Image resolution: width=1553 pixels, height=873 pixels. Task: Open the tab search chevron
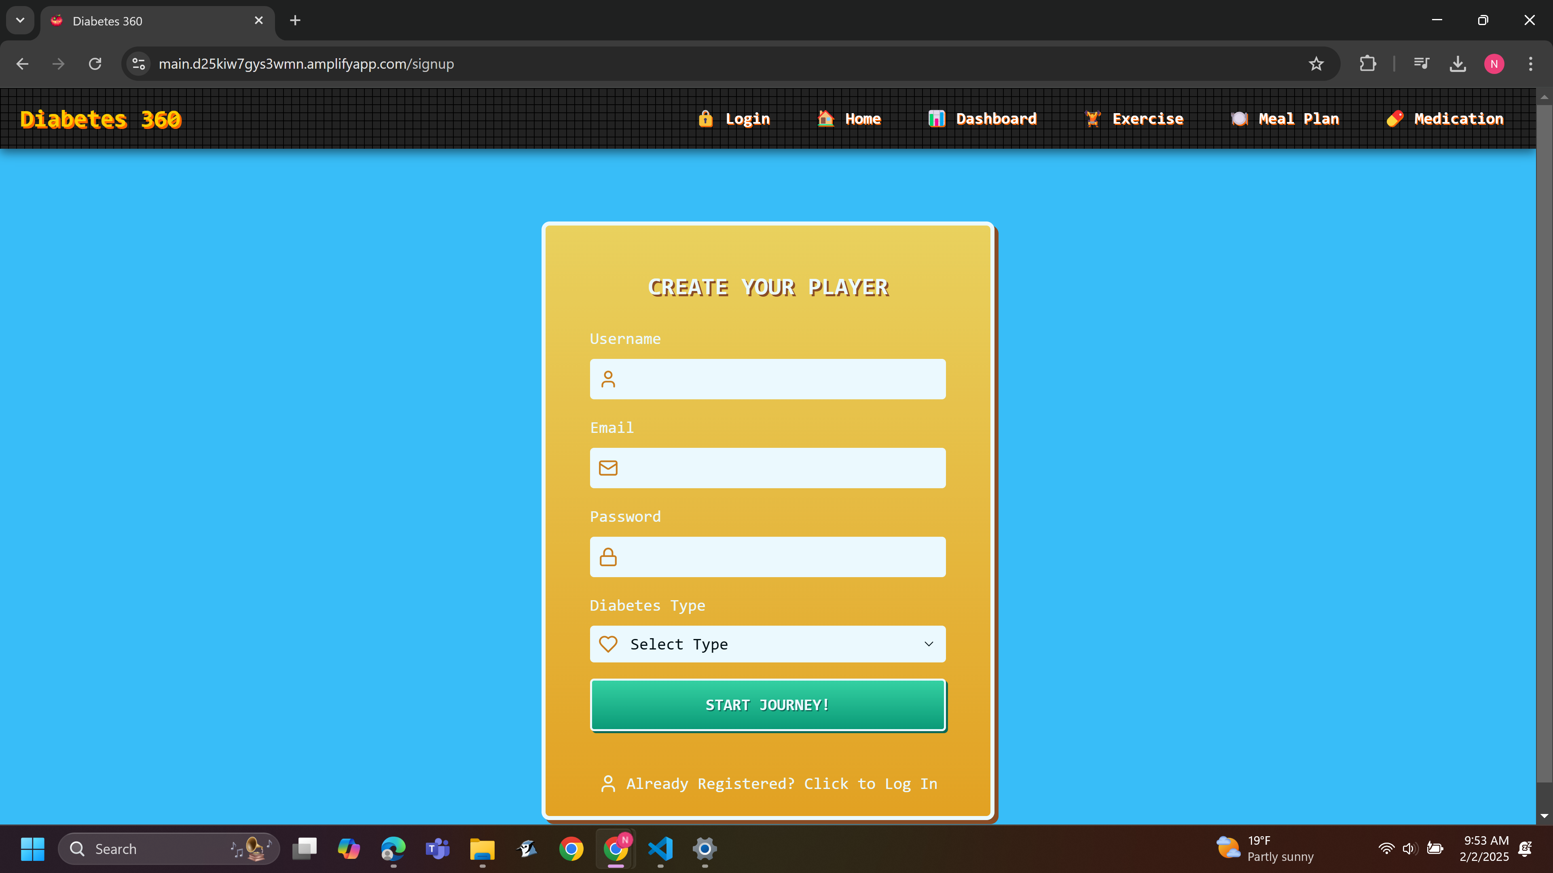(x=20, y=21)
